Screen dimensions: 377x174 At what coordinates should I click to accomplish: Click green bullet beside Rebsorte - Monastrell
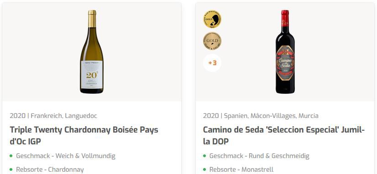(x=204, y=170)
